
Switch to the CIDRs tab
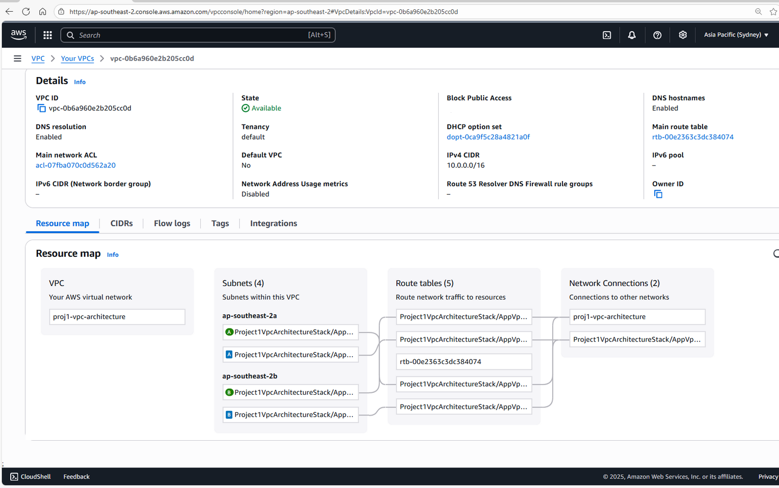click(x=121, y=224)
